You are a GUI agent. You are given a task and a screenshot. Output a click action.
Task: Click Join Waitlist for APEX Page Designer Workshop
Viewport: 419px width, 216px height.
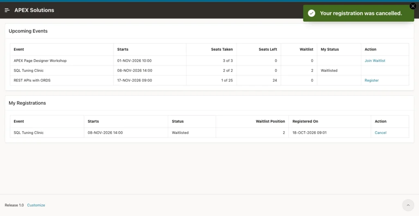coord(375,61)
